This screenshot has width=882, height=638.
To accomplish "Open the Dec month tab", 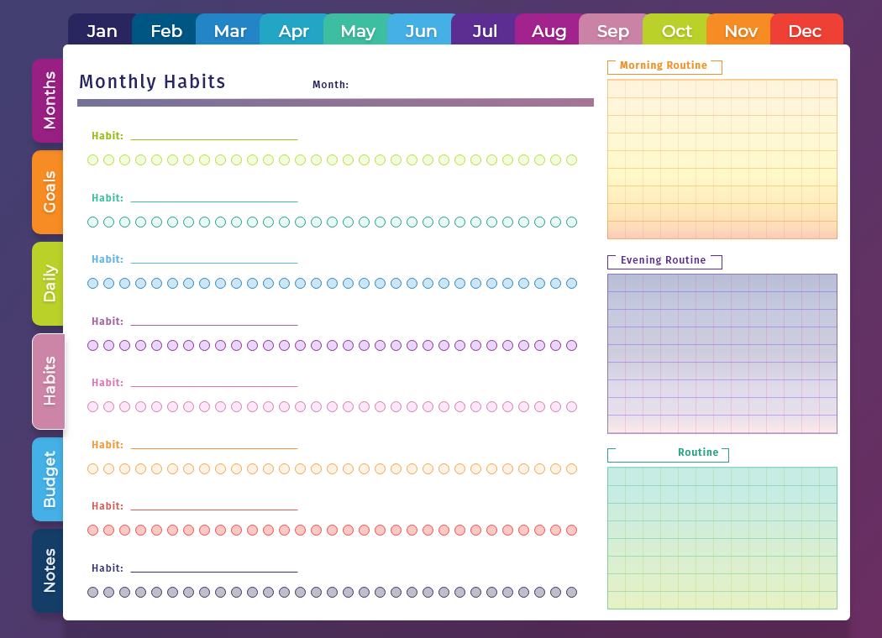I will pyautogui.click(x=806, y=30).
